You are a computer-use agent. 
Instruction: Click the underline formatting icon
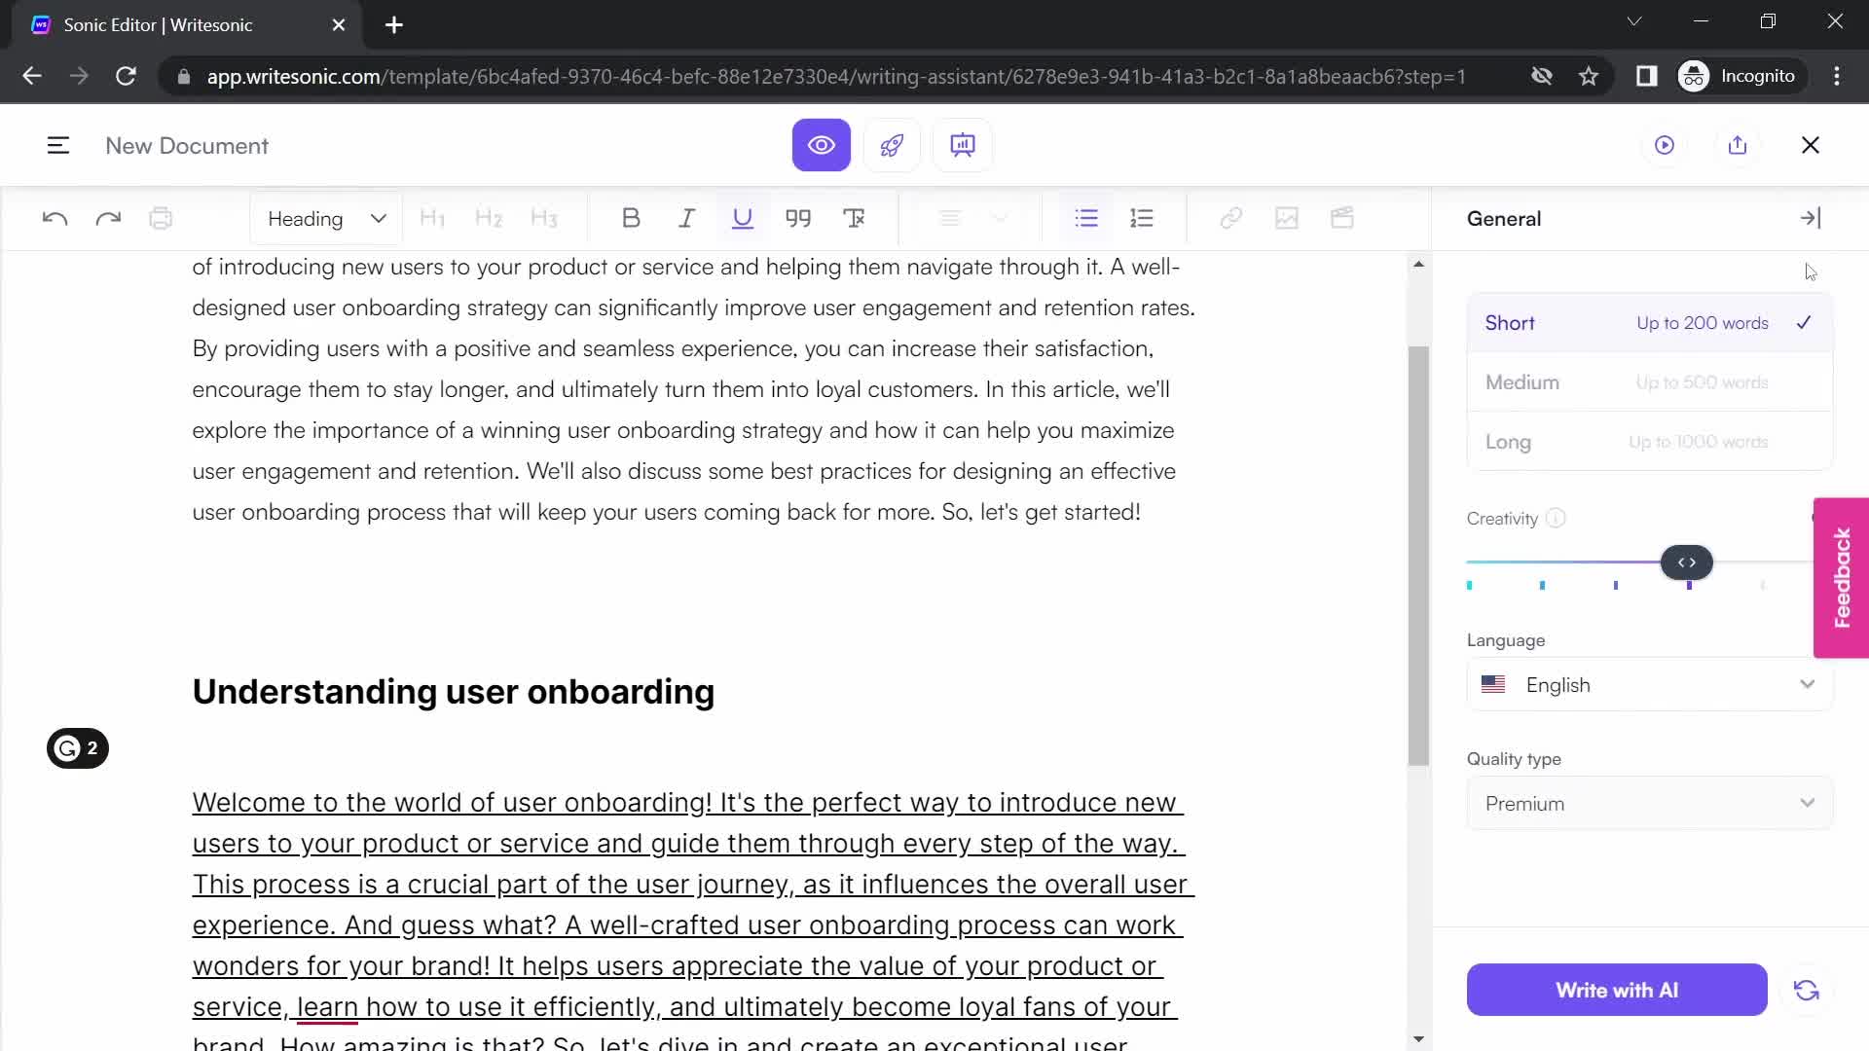point(744,219)
